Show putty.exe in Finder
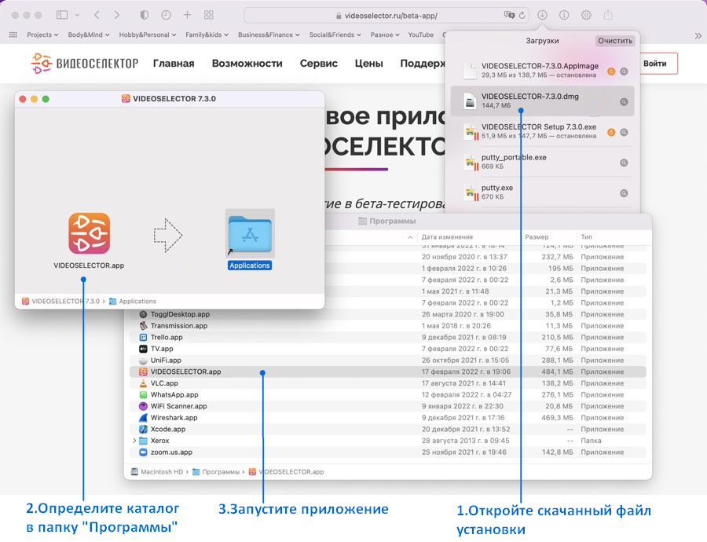This screenshot has width=707, height=542. [x=624, y=193]
